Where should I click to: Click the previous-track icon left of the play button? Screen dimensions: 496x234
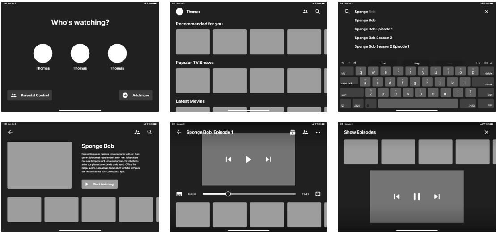click(229, 159)
